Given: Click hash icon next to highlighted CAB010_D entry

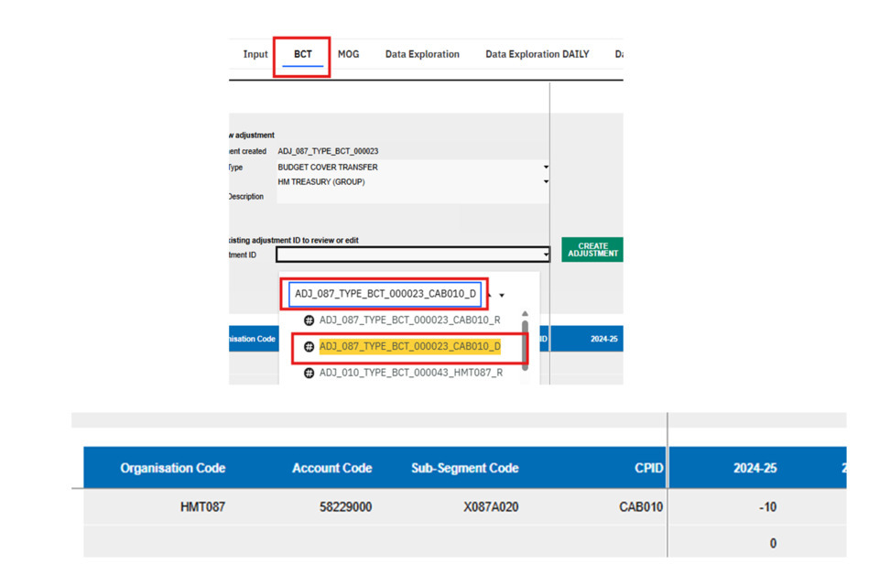Looking at the screenshot, I should click(x=309, y=347).
